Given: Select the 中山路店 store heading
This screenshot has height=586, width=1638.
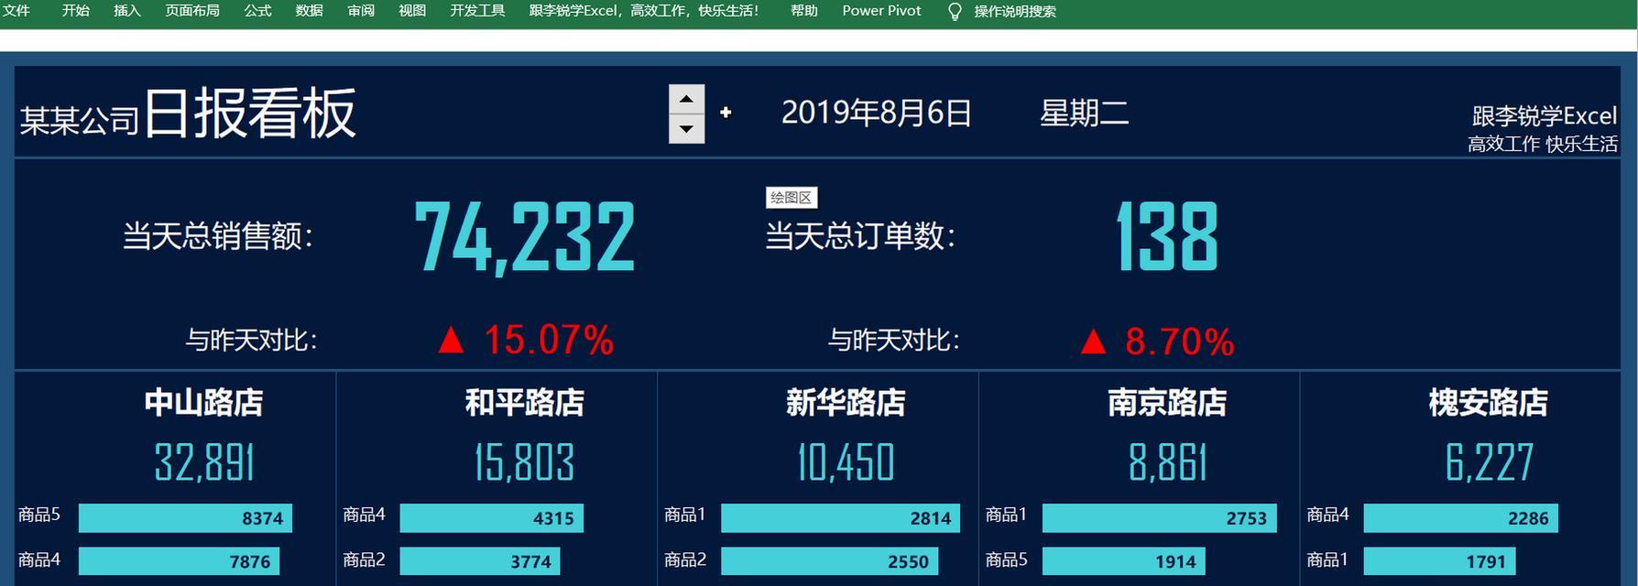Looking at the screenshot, I should [x=203, y=403].
